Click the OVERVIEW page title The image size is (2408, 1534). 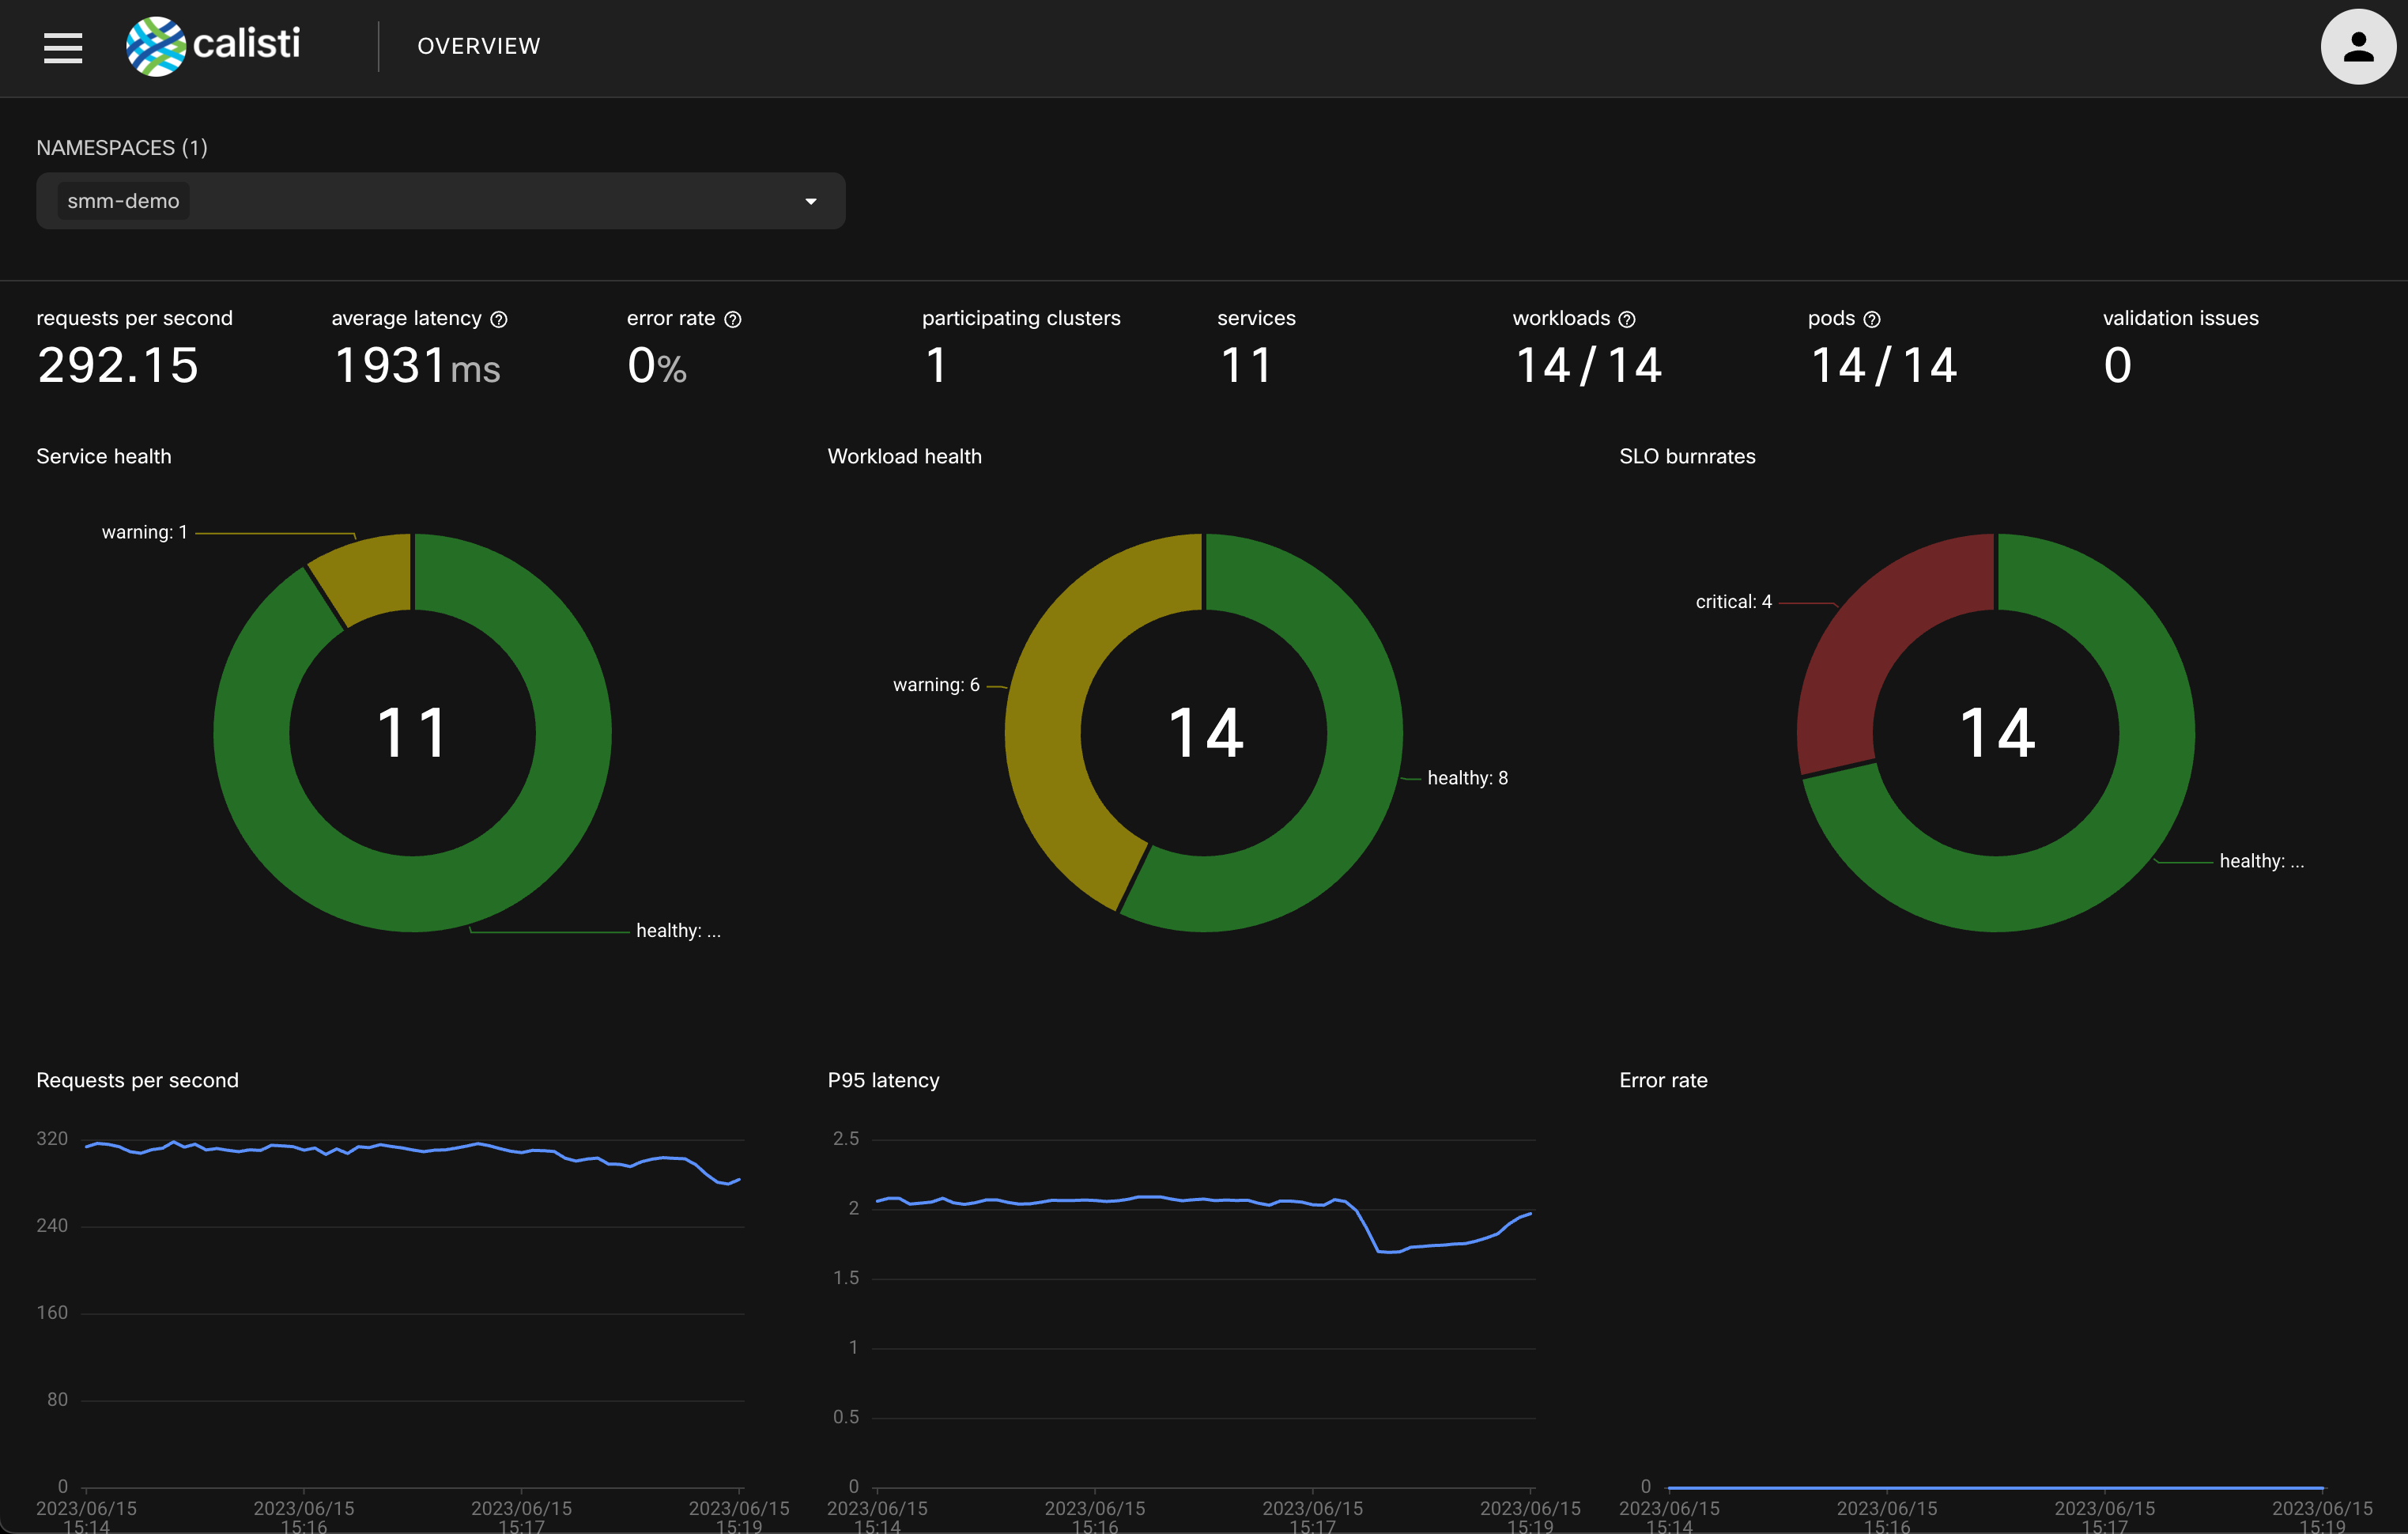pos(479,46)
